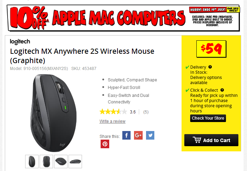The width and height of the screenshot is (247, 171).
Task: Click the Logitech brand logo
Action: pyautogui.click(x=20, y=42)
